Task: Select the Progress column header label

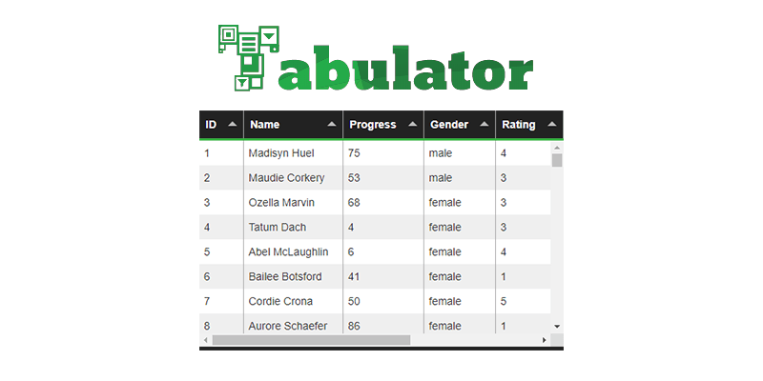Action: pyautogui.click(x=373, y=125)
